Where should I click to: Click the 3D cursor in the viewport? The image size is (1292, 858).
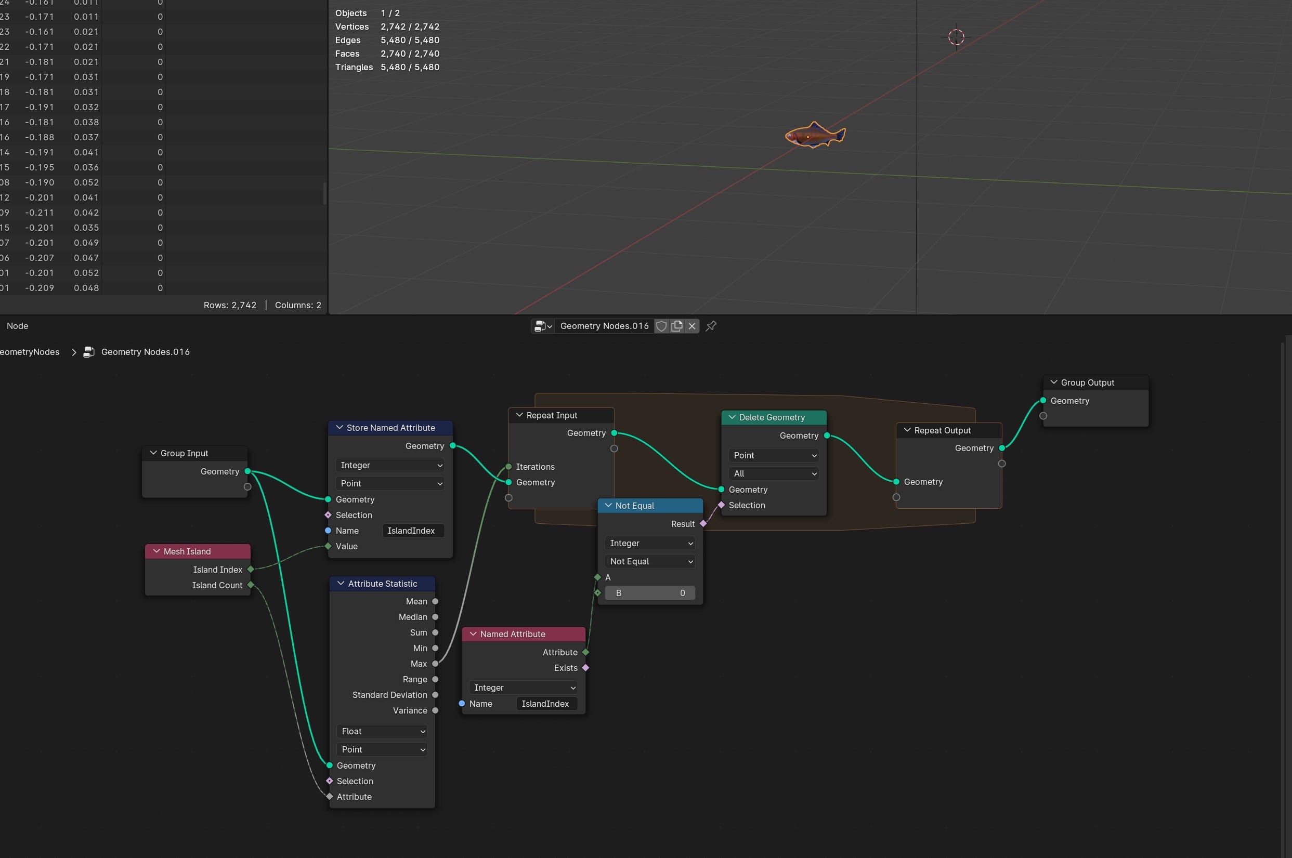point(956,37)
